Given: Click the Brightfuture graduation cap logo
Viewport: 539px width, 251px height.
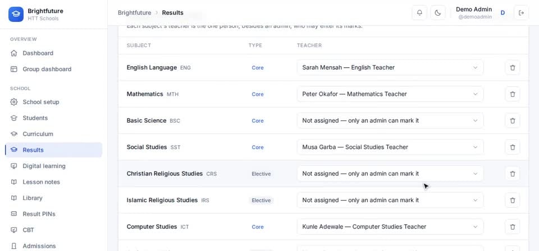Looking at the screenshot, I should click(x=16, y=15).
